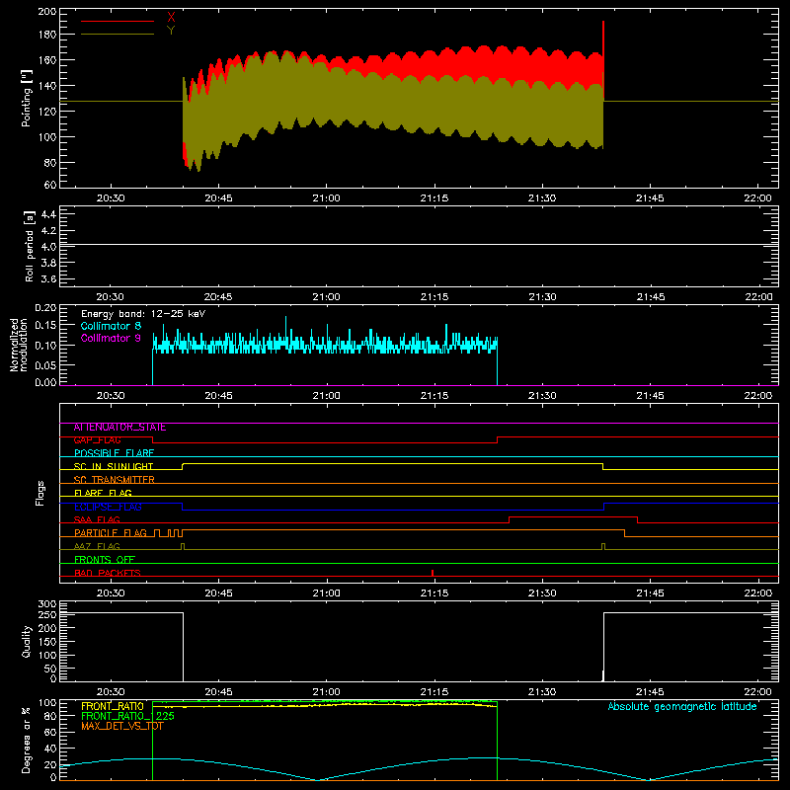Click the 60 tick on Pointing axis

click(x=50, y=185)
